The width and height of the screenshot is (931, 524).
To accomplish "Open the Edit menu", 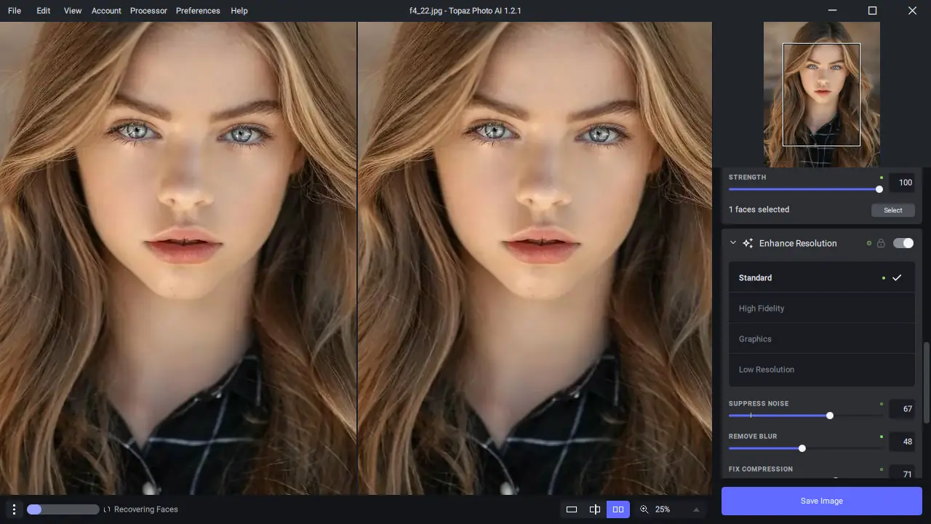I will tap(44, 11).
